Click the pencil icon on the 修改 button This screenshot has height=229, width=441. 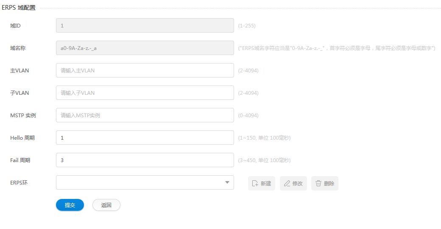point(287,184)
